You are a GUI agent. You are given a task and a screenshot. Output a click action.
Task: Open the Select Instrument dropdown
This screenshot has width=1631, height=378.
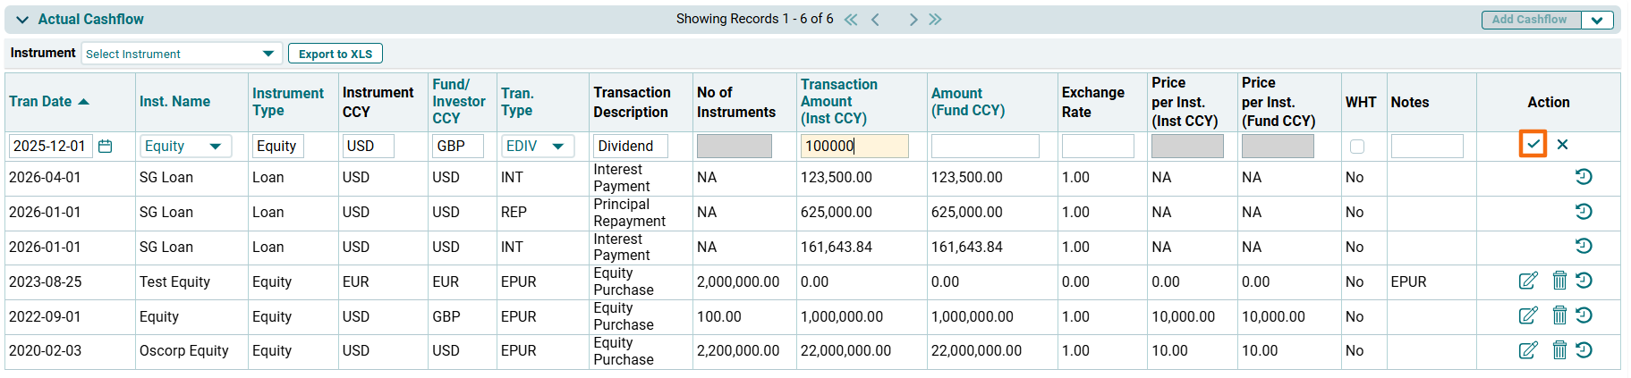tap(182, 54)
